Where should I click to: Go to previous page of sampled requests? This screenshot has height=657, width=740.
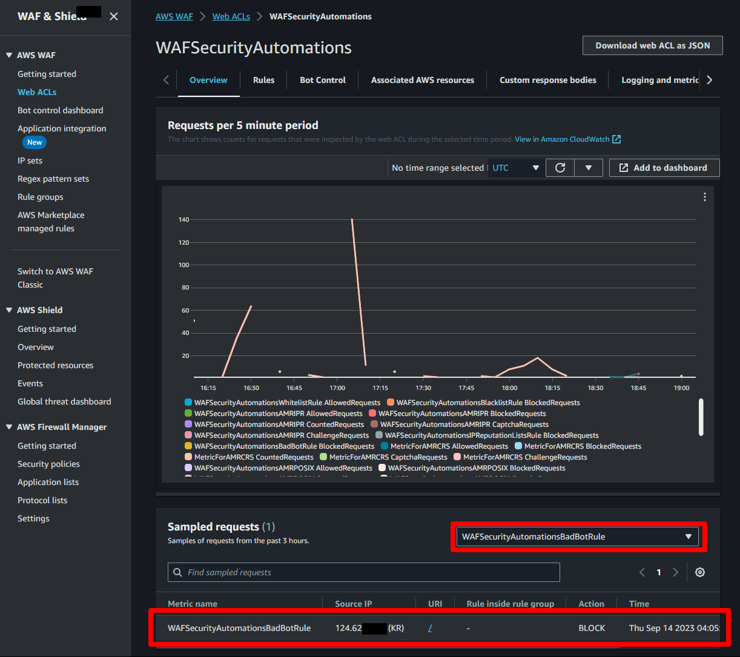(x=643, y=572)
